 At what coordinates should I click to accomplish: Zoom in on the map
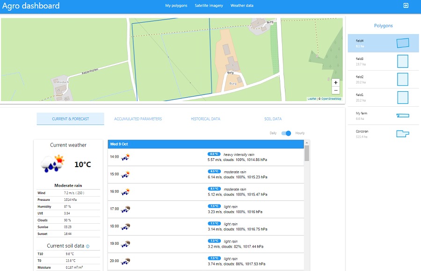click(335, 82)
